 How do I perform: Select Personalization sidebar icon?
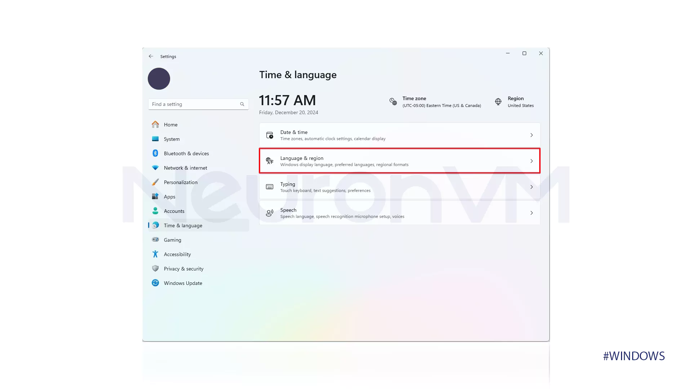(155, 182)
